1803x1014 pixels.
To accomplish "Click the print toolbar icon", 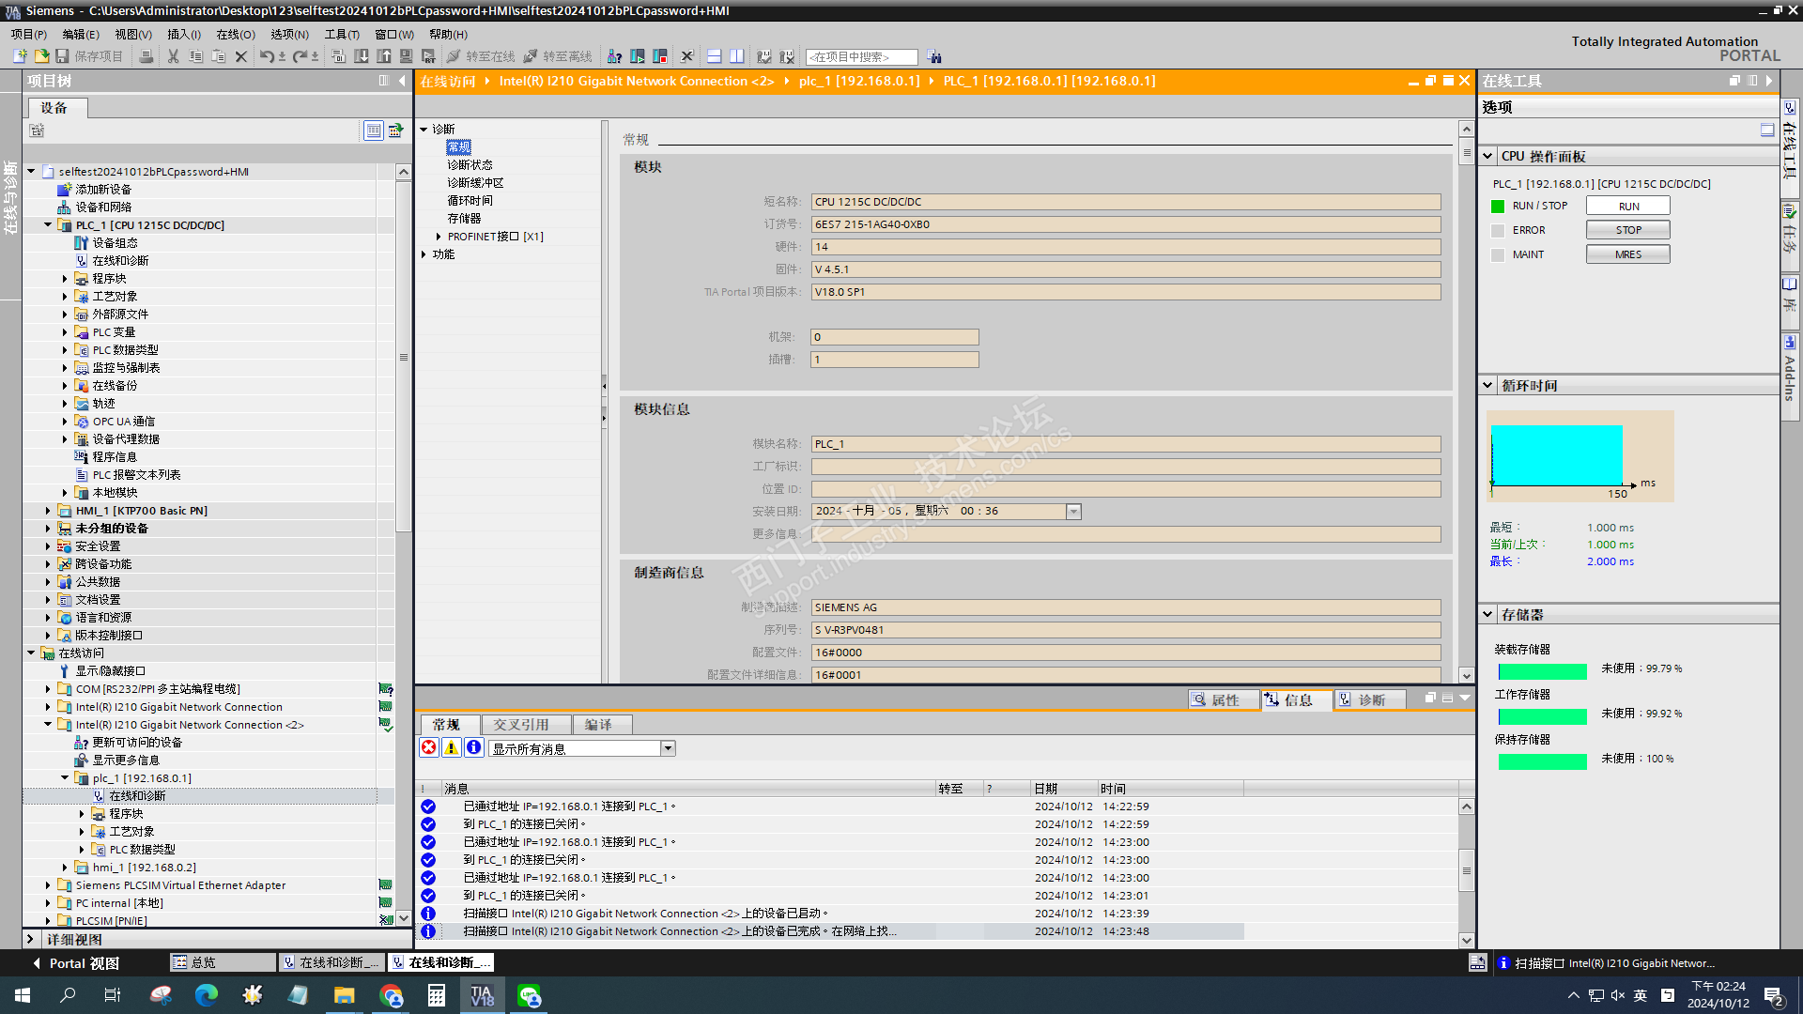I will tap(146, 56).
